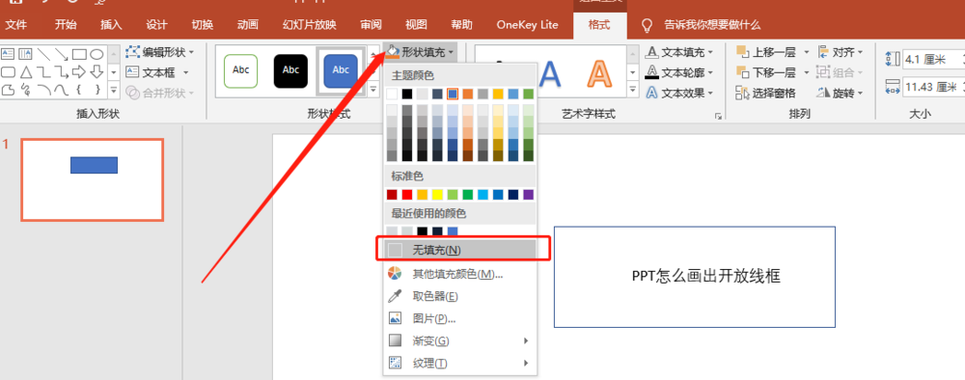Pick the black recently used color

423,231
